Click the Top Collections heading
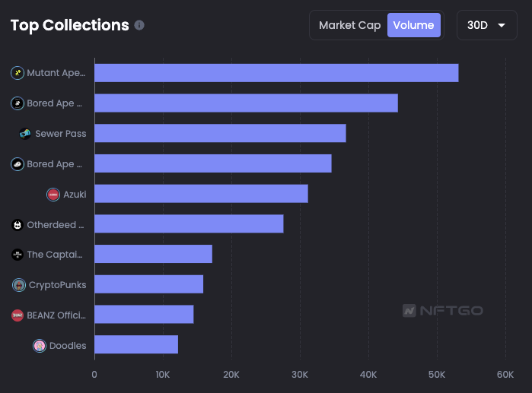Viewport: 532px width, 393px height. pos(69,25)
